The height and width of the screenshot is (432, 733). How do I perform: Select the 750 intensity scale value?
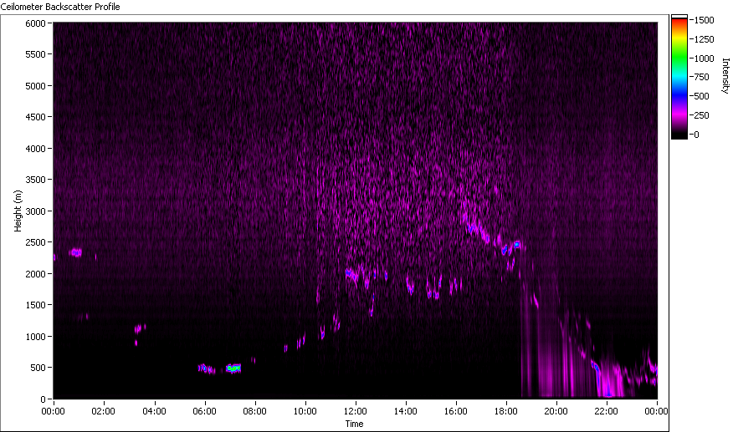point(702,77)
